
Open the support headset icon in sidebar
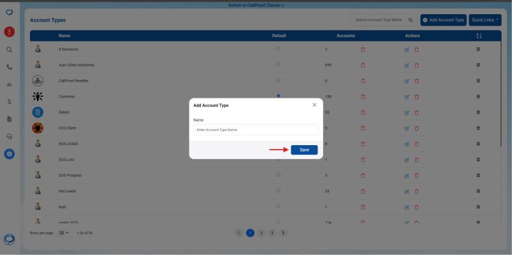click(x=10, y=137)
